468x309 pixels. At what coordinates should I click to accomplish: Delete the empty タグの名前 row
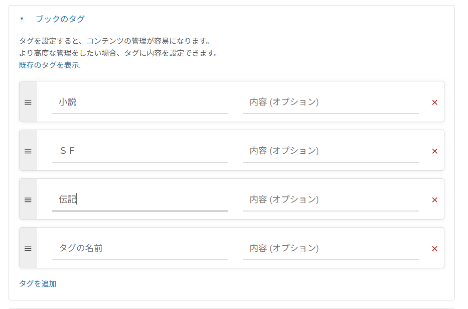pyautogui.click(x=434, y=248)
